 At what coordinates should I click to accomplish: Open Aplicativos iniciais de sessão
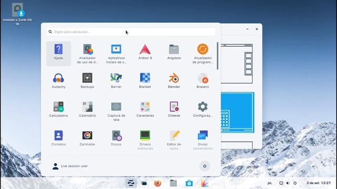click(x=116, y=54)
